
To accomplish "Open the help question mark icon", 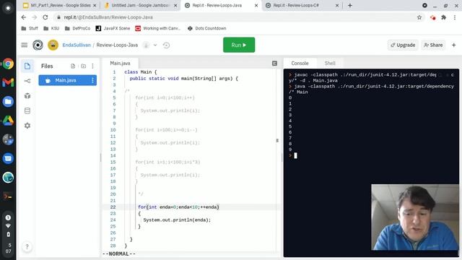I will click(27, 246).
